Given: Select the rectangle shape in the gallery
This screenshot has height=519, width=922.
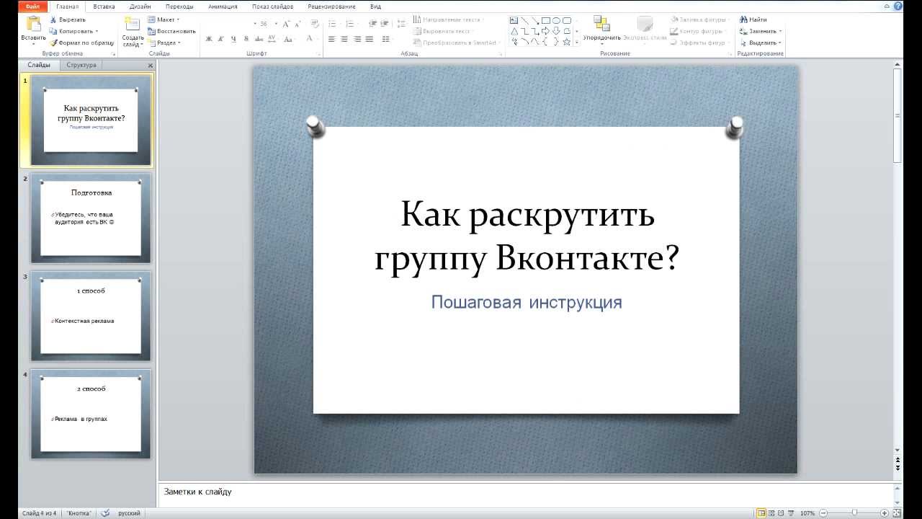Looking at the screenshot, I should [546, 20].
